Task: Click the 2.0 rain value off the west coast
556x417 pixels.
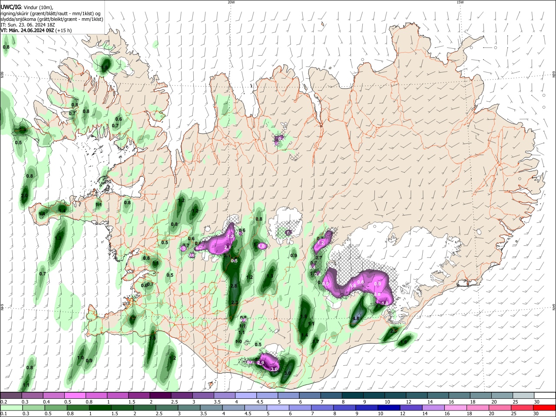Action: click(24, 196)
